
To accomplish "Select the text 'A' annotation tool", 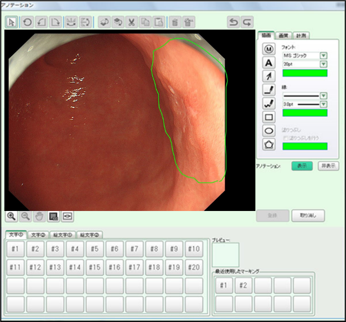I will [x=269, y=62].
